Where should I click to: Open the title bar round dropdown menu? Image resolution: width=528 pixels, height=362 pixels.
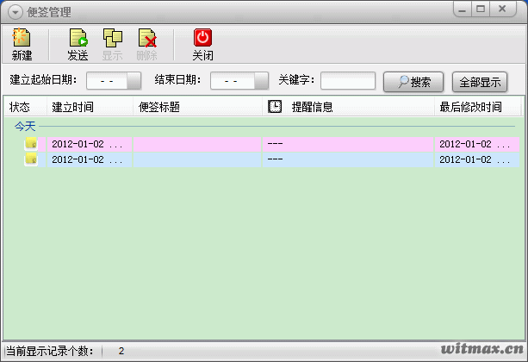pos(16,12)
